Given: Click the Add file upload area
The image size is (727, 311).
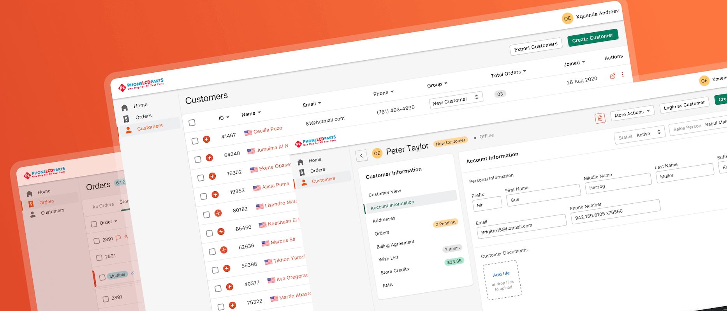Looking at the screenshot, I should coord(502,280).
